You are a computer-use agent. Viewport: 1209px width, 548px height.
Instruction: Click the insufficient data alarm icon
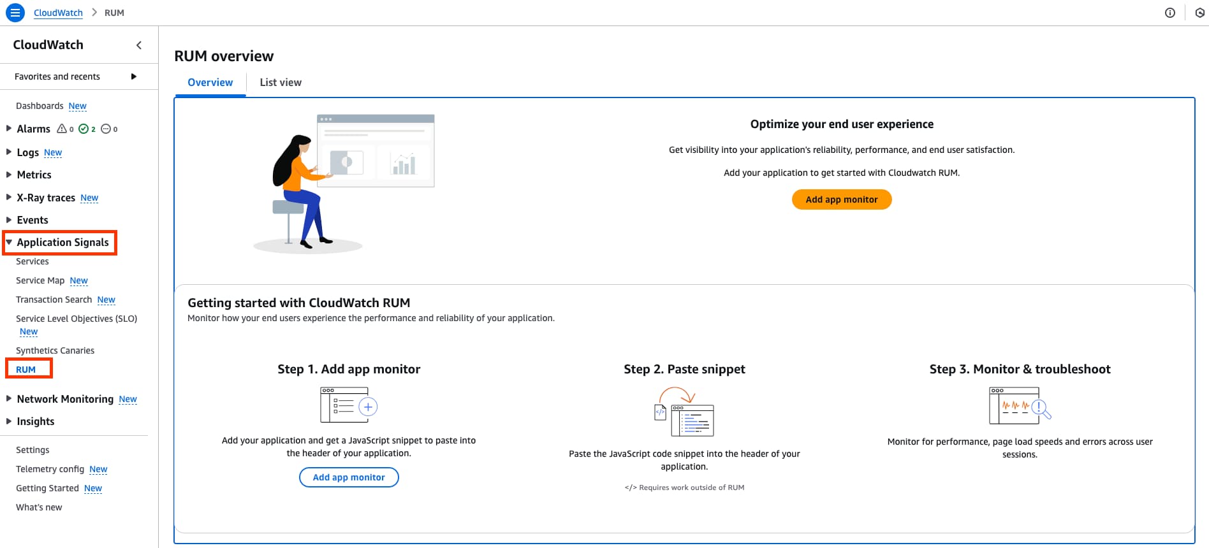tap(106, 129)
